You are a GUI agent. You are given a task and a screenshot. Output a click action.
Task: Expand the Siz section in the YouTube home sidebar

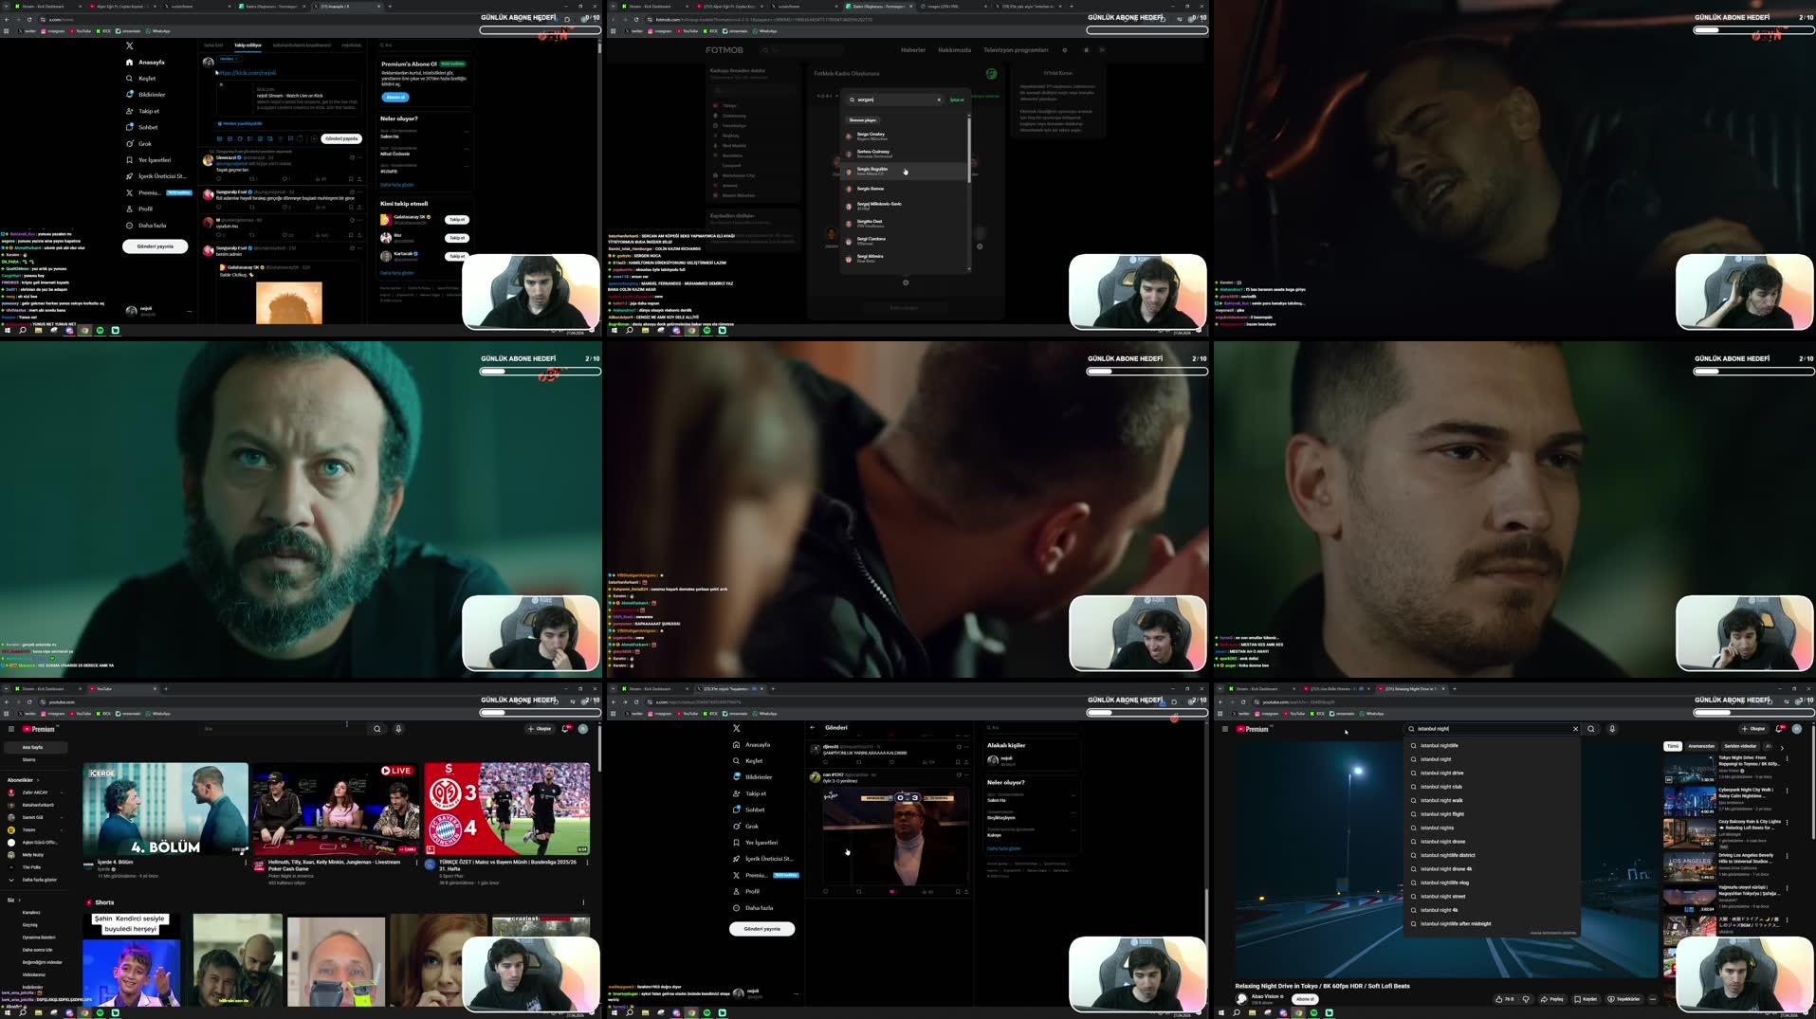pyautogui.click(x=13, y=901)
